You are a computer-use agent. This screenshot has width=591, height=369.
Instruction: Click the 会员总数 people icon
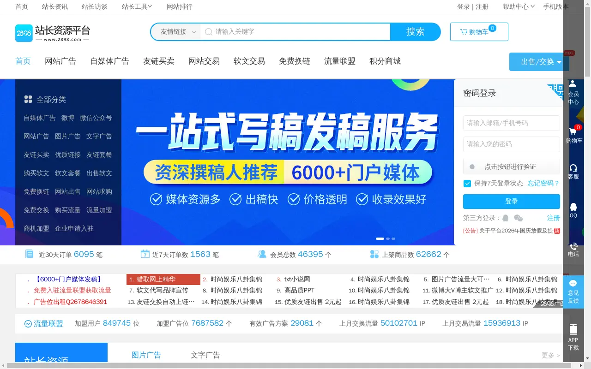click(x=262, y=254)
